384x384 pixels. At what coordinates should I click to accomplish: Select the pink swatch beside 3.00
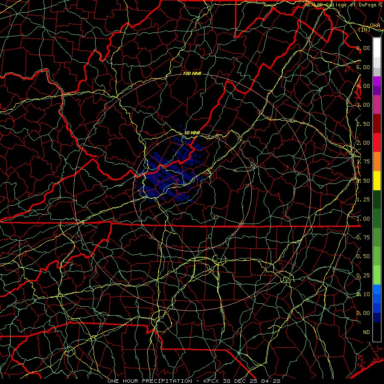click(x=377, y=105)
